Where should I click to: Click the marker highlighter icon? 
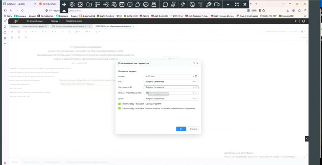[x=209, y=4]
